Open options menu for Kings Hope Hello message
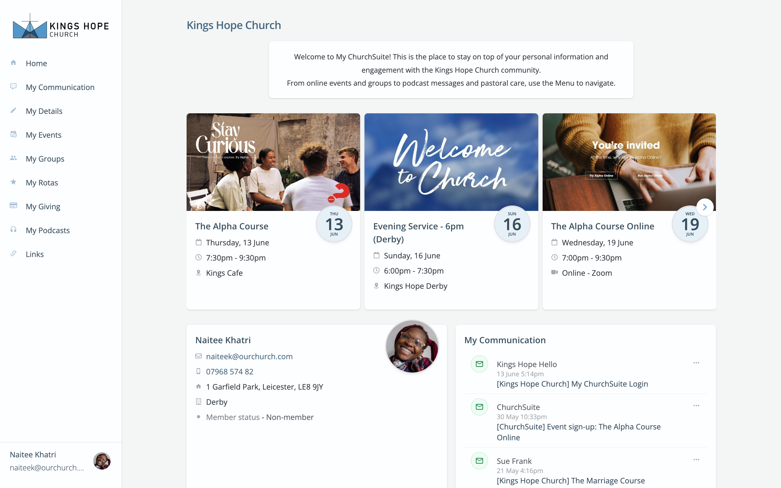The height and width of the screenshot is (488, 781). [x=696, y=363]
